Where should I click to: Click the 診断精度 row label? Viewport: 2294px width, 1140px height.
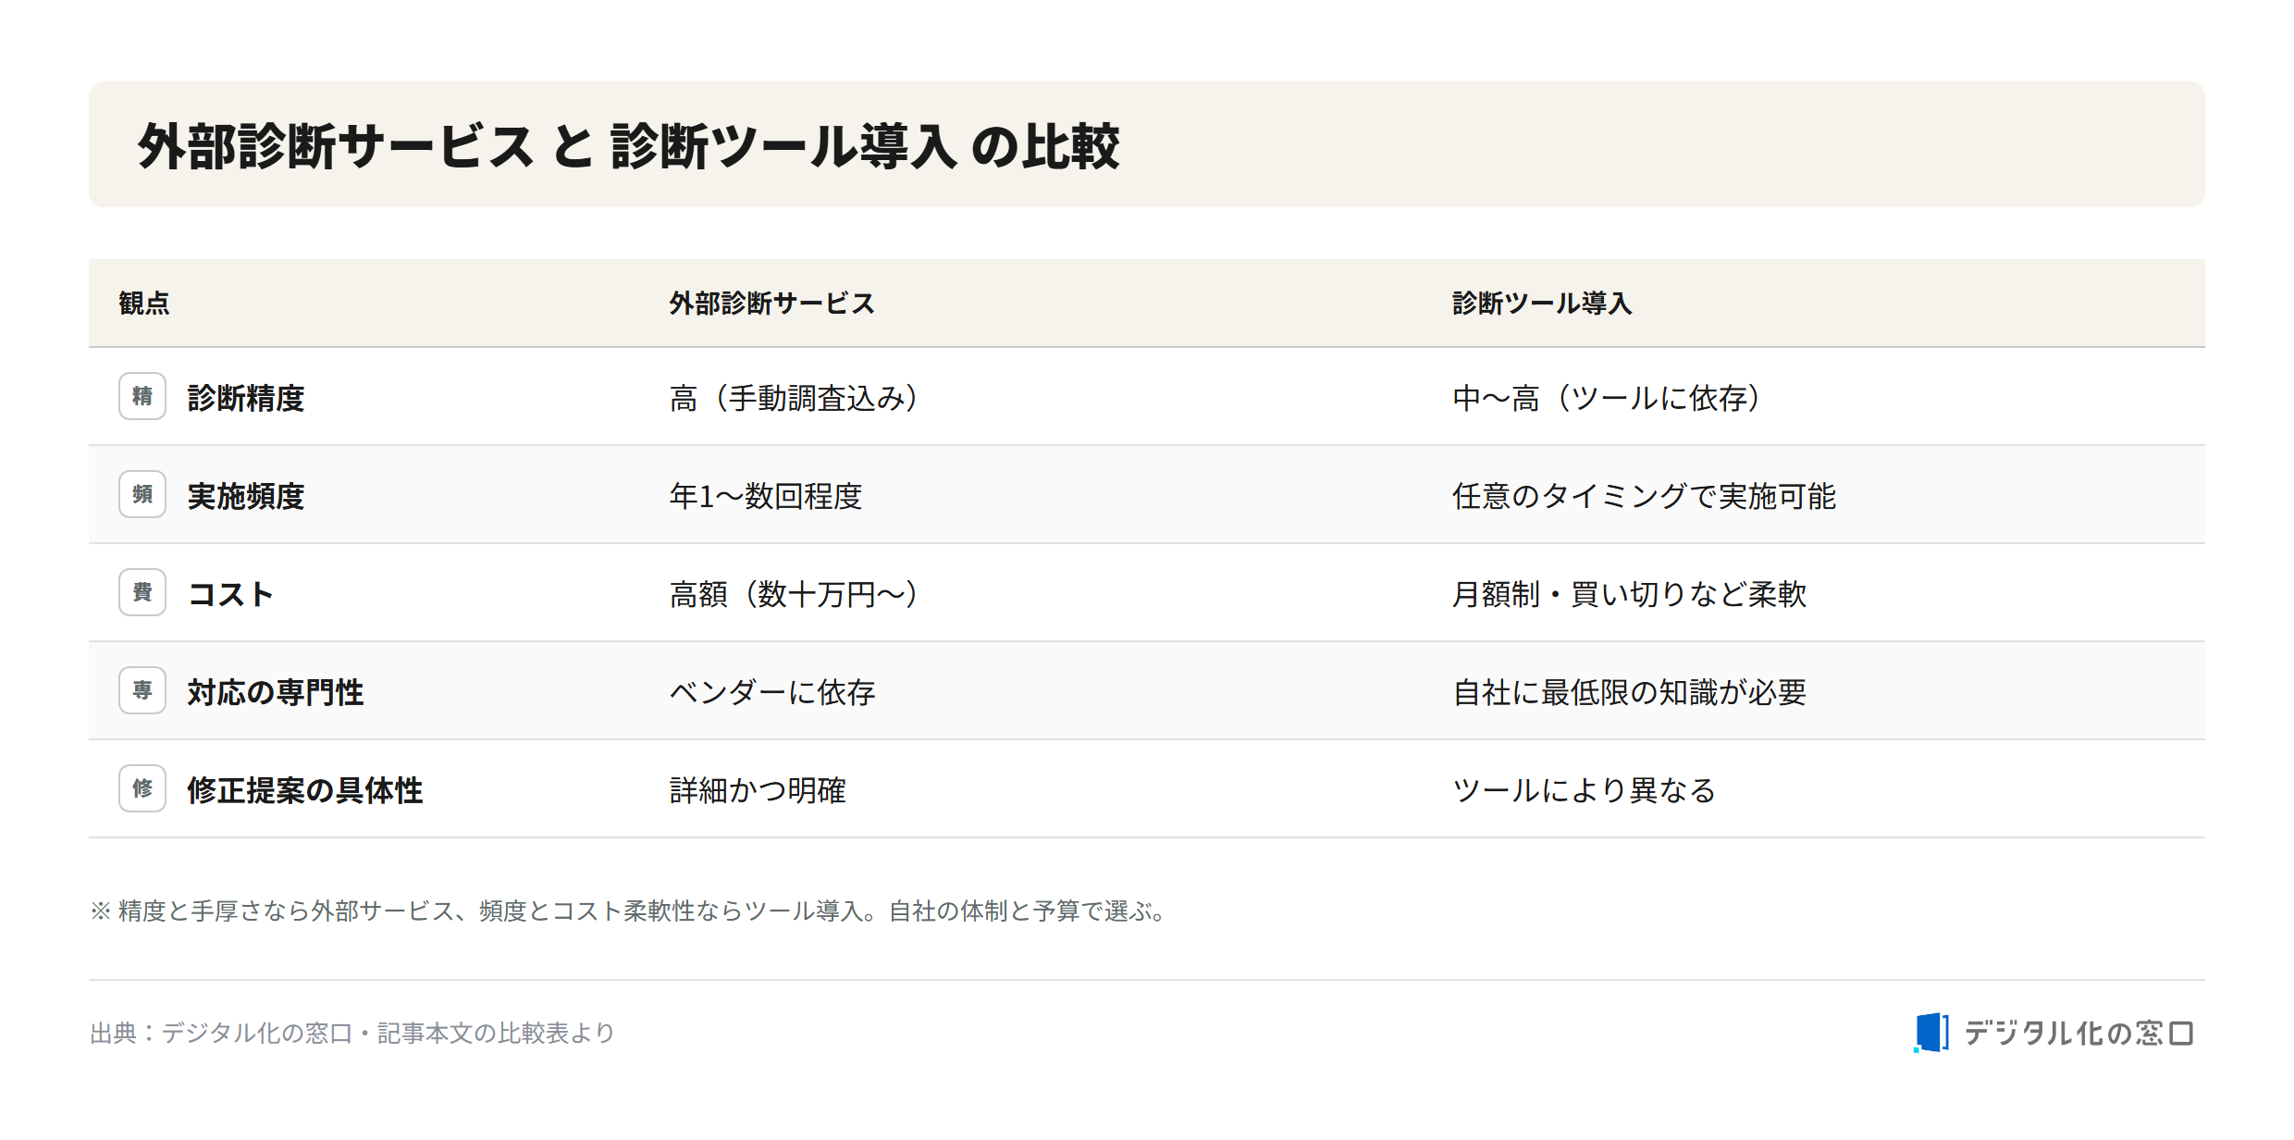(x=246, y=398)
